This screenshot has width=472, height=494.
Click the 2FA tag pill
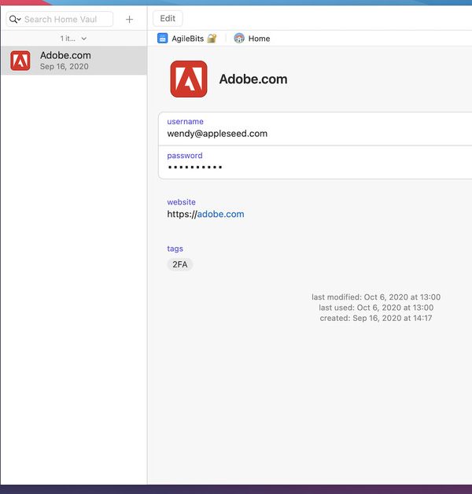180,264
